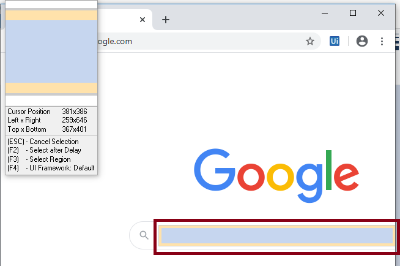Click the Top x Bottom coordinates row
The width and height of the screenshot is (400, 266).
[47, 129]
